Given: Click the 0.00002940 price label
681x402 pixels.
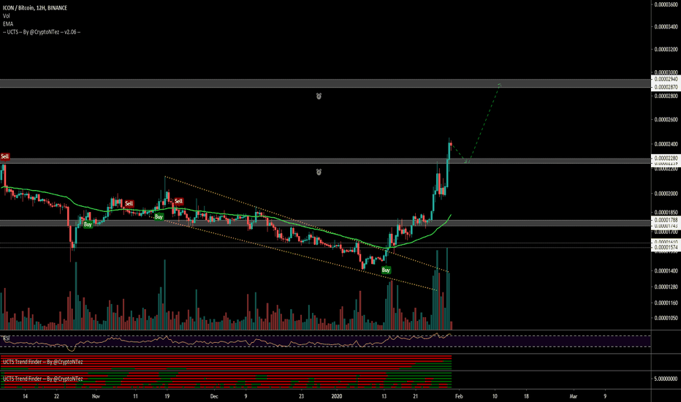Looking at the screenshot, I should [x=666, y=80].
